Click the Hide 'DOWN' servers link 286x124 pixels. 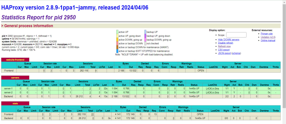point(228,40)
